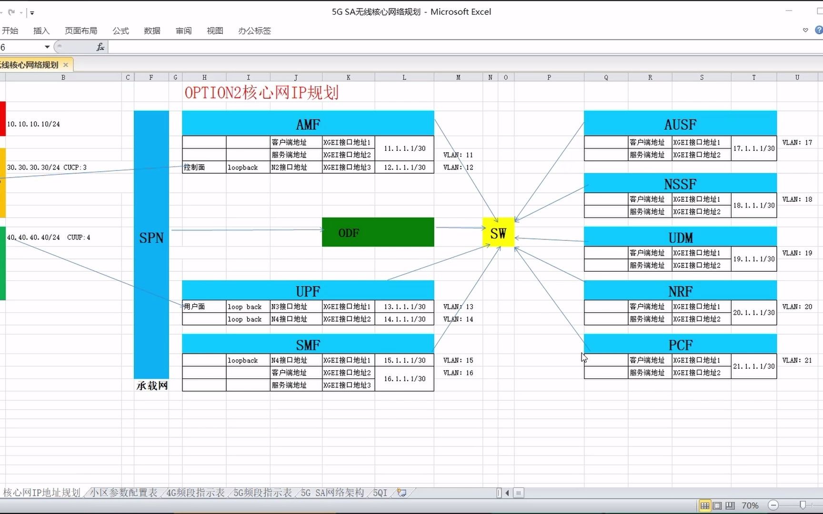Select the green ODF box
Screen dimensions: 823x514
(378, 232)
